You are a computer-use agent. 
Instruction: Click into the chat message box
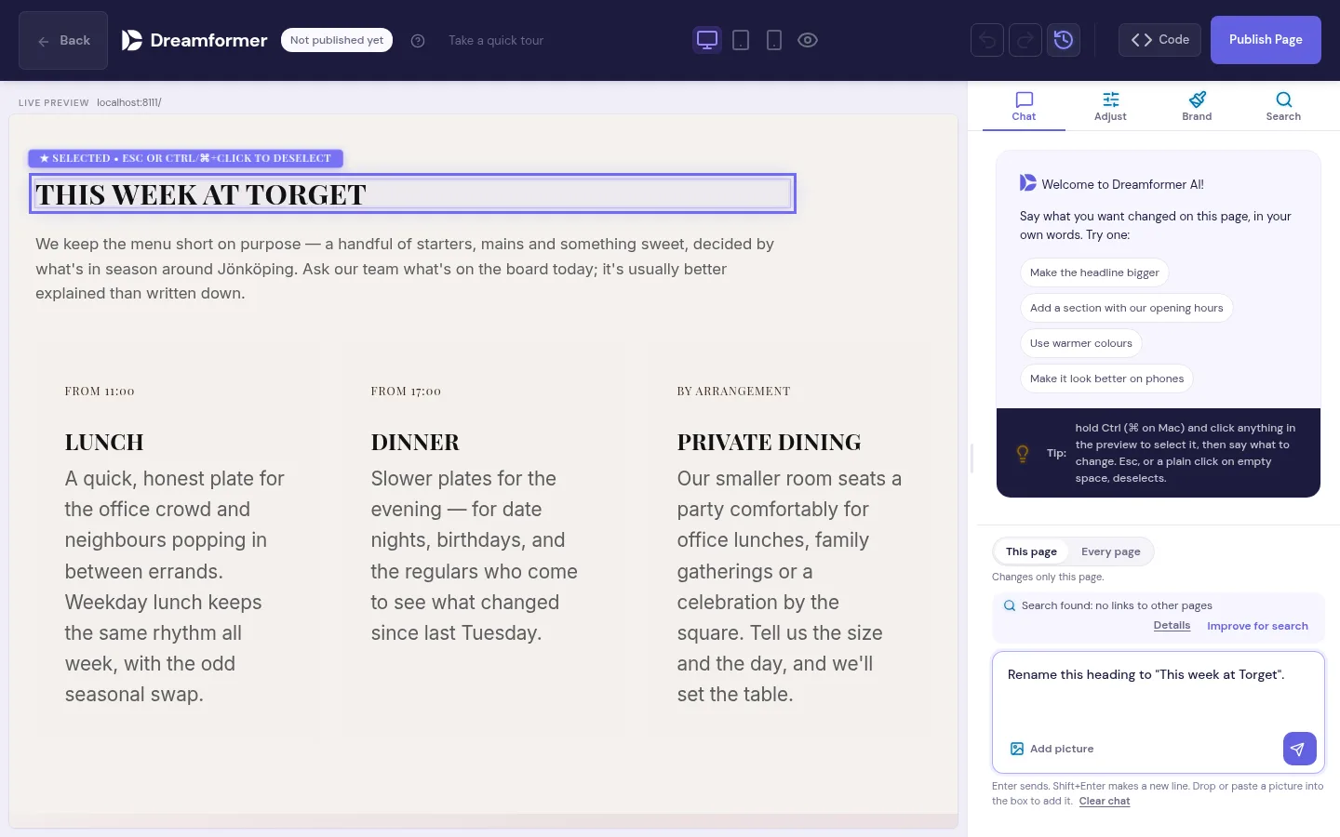[1158, 693]
